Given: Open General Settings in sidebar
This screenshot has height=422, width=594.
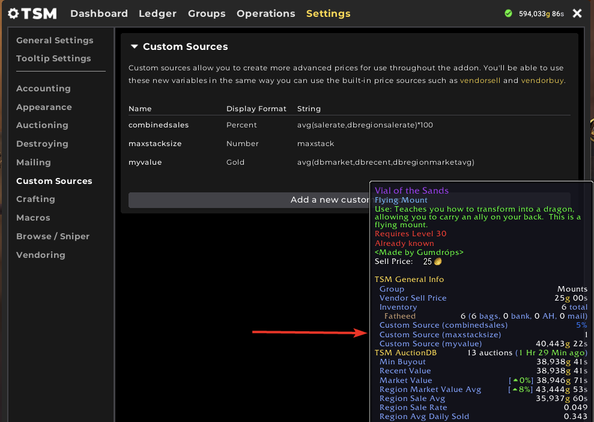Looking at the screenshot, I should point(55,40).
